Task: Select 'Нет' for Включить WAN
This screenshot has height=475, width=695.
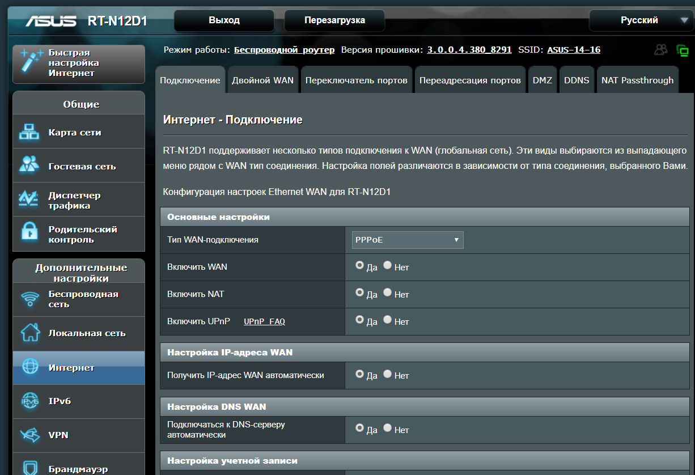Action: 388,265
